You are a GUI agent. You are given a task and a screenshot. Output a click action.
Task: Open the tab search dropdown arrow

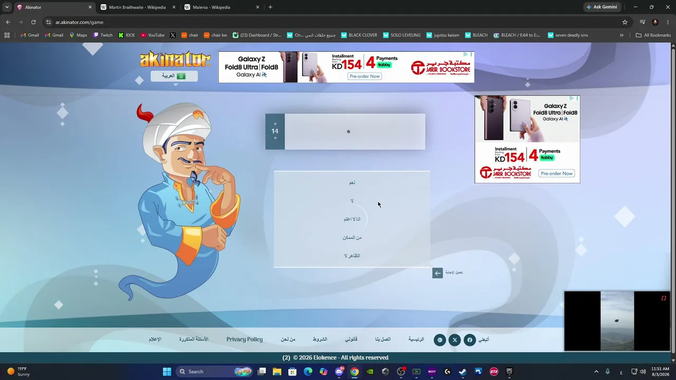pos(7,7)
